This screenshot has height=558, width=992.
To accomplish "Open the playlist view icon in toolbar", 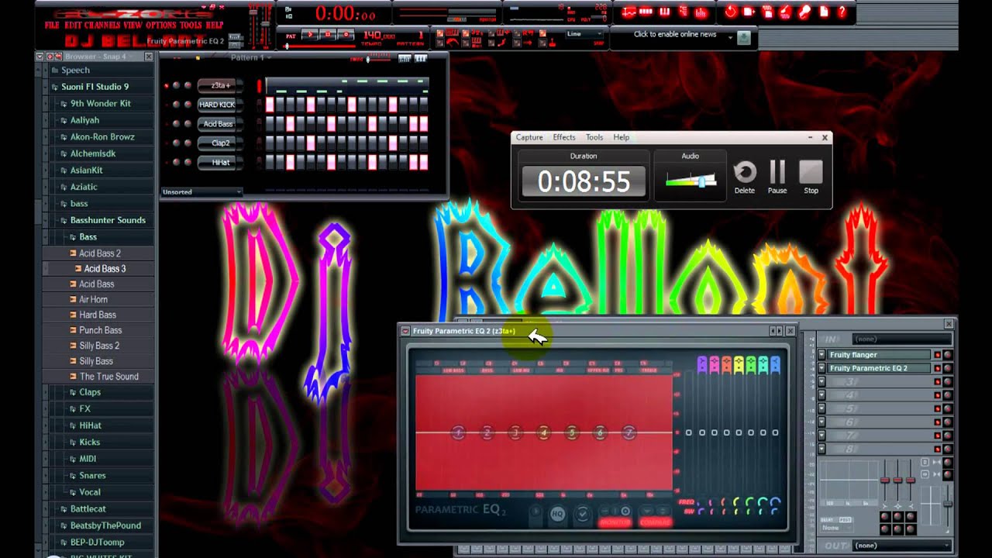I will (x=629, y=12).
